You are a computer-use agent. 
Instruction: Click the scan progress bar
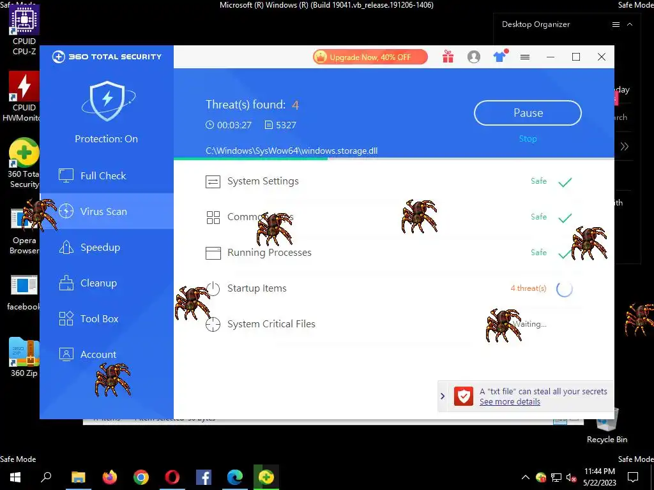pyautogui.click(x=393, y=159)
